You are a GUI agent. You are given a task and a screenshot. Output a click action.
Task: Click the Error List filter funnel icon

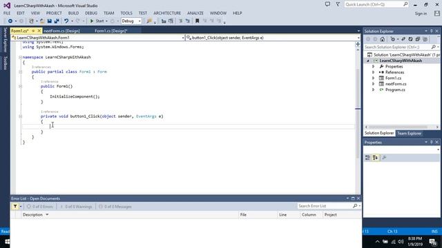15,207
